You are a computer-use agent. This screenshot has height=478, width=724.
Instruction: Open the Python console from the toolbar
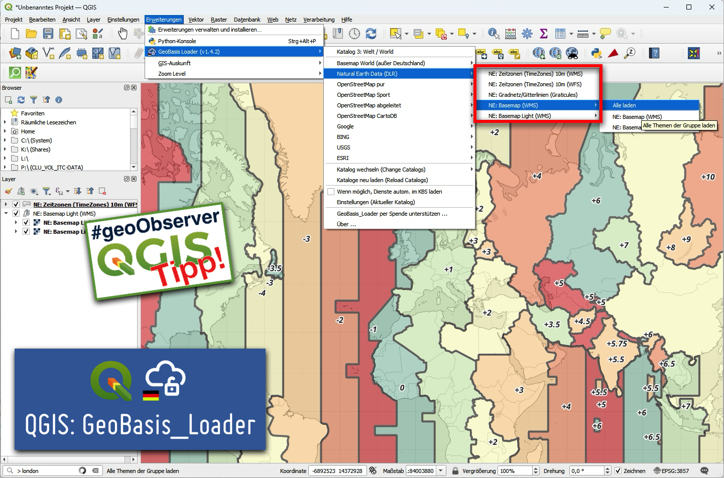pos(596,53)
